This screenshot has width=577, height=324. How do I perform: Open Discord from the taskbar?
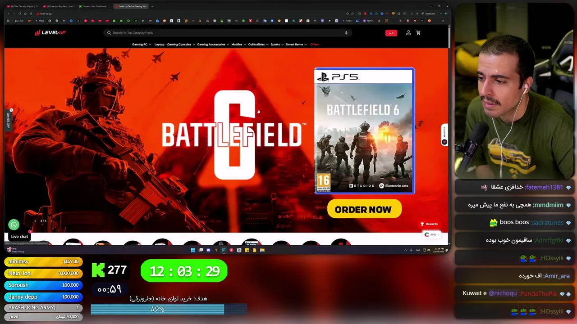tap(208, 250)
